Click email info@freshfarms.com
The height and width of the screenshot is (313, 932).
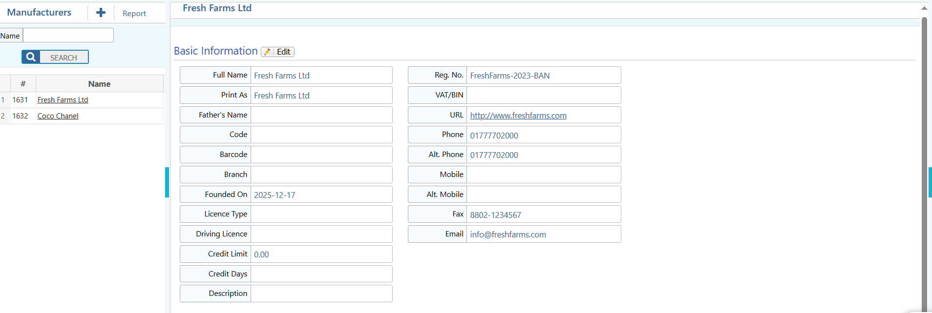coord(508,235)
